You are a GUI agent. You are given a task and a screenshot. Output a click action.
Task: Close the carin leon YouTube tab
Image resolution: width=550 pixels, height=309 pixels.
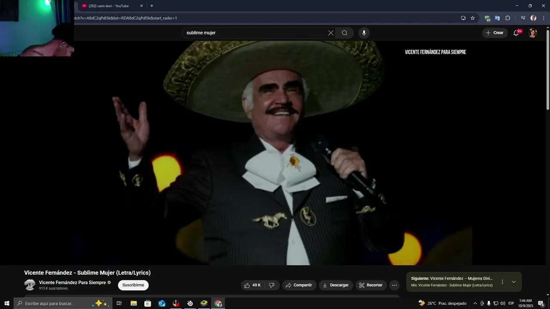click(x=141, y=6)
